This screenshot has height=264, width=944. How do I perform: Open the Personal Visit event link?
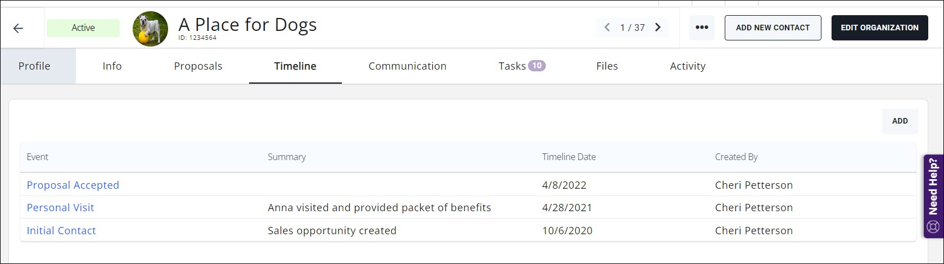[61, 208]
